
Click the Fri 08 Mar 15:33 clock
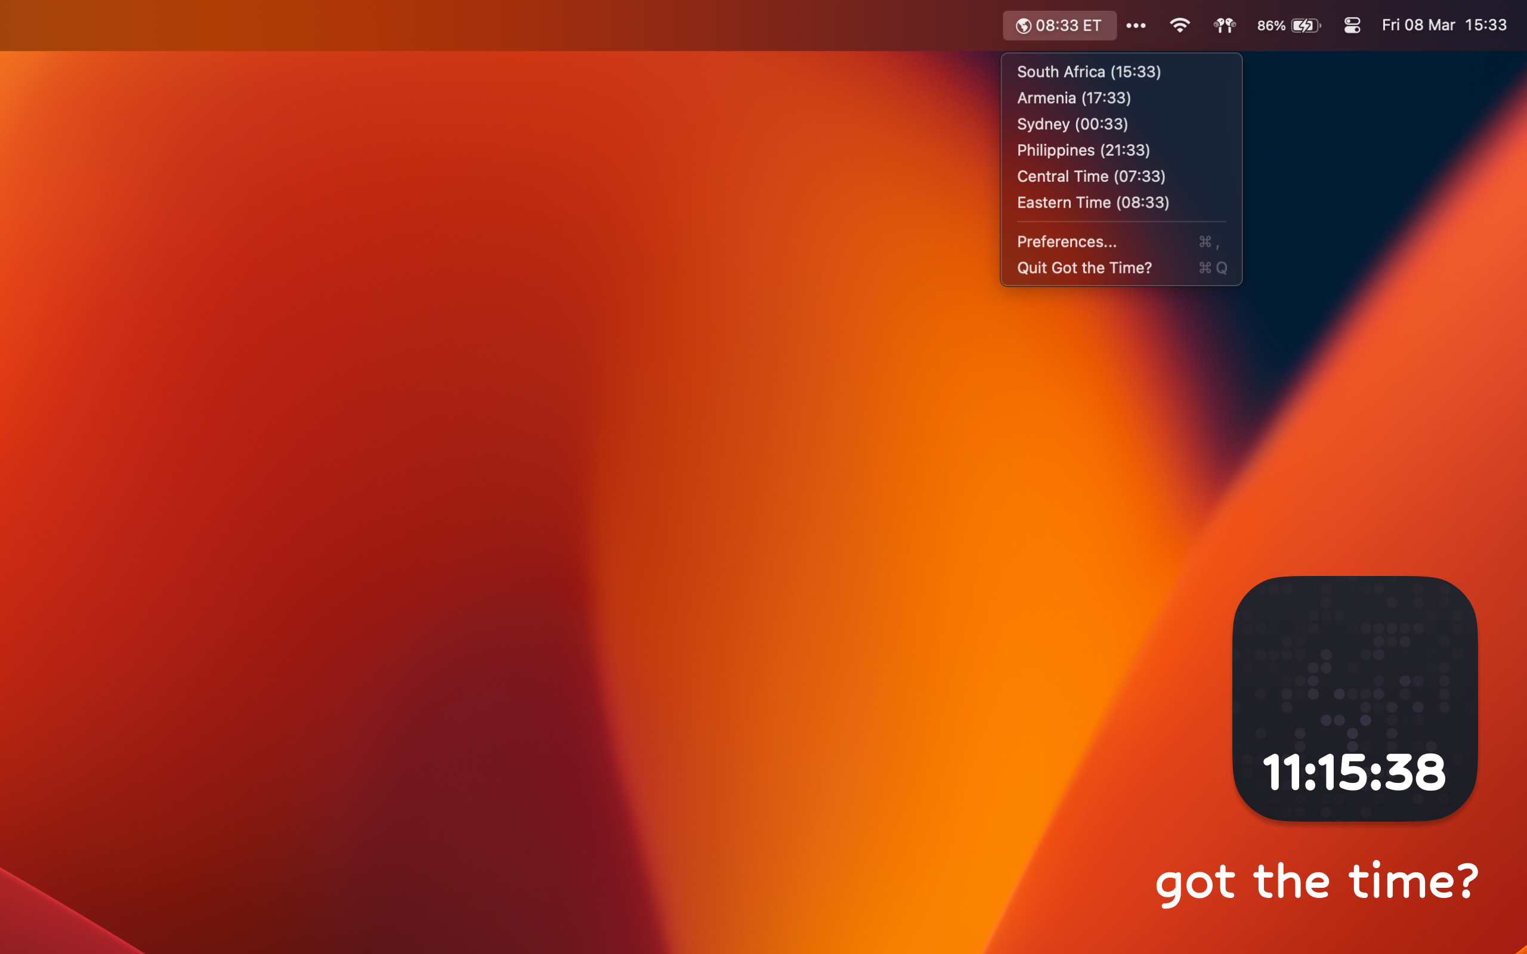pos(1443,25)
